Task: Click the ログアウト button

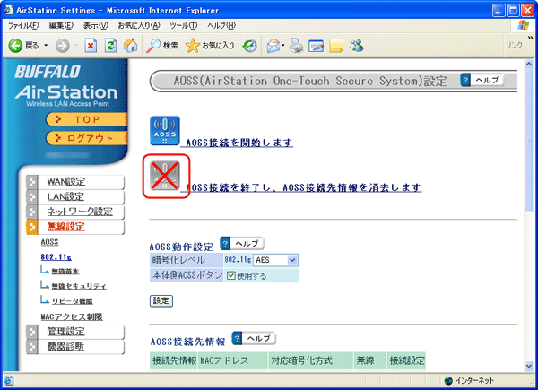Action: click(x=86, y=138)
